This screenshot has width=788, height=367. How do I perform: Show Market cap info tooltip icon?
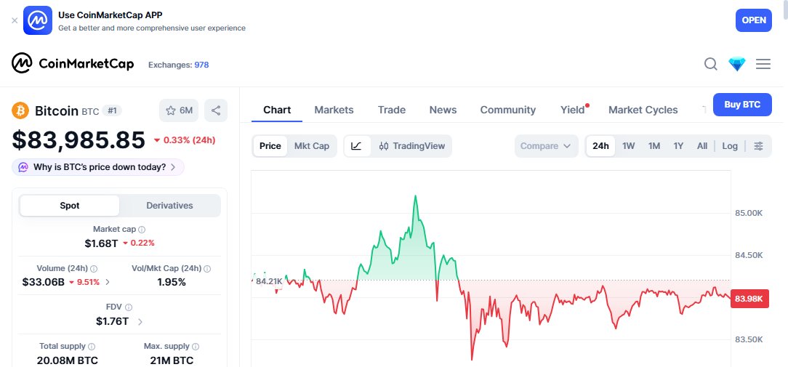tap(142, 229)
